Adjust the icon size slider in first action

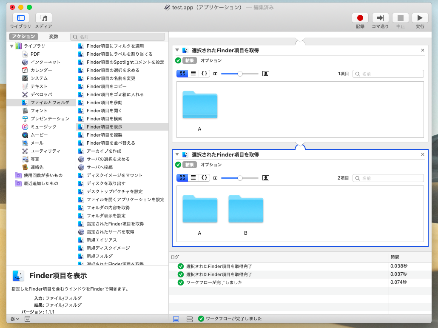[240, 74]
